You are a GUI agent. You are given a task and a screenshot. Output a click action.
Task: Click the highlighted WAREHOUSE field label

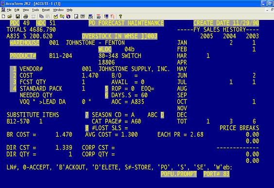click(x=25, y=43)
